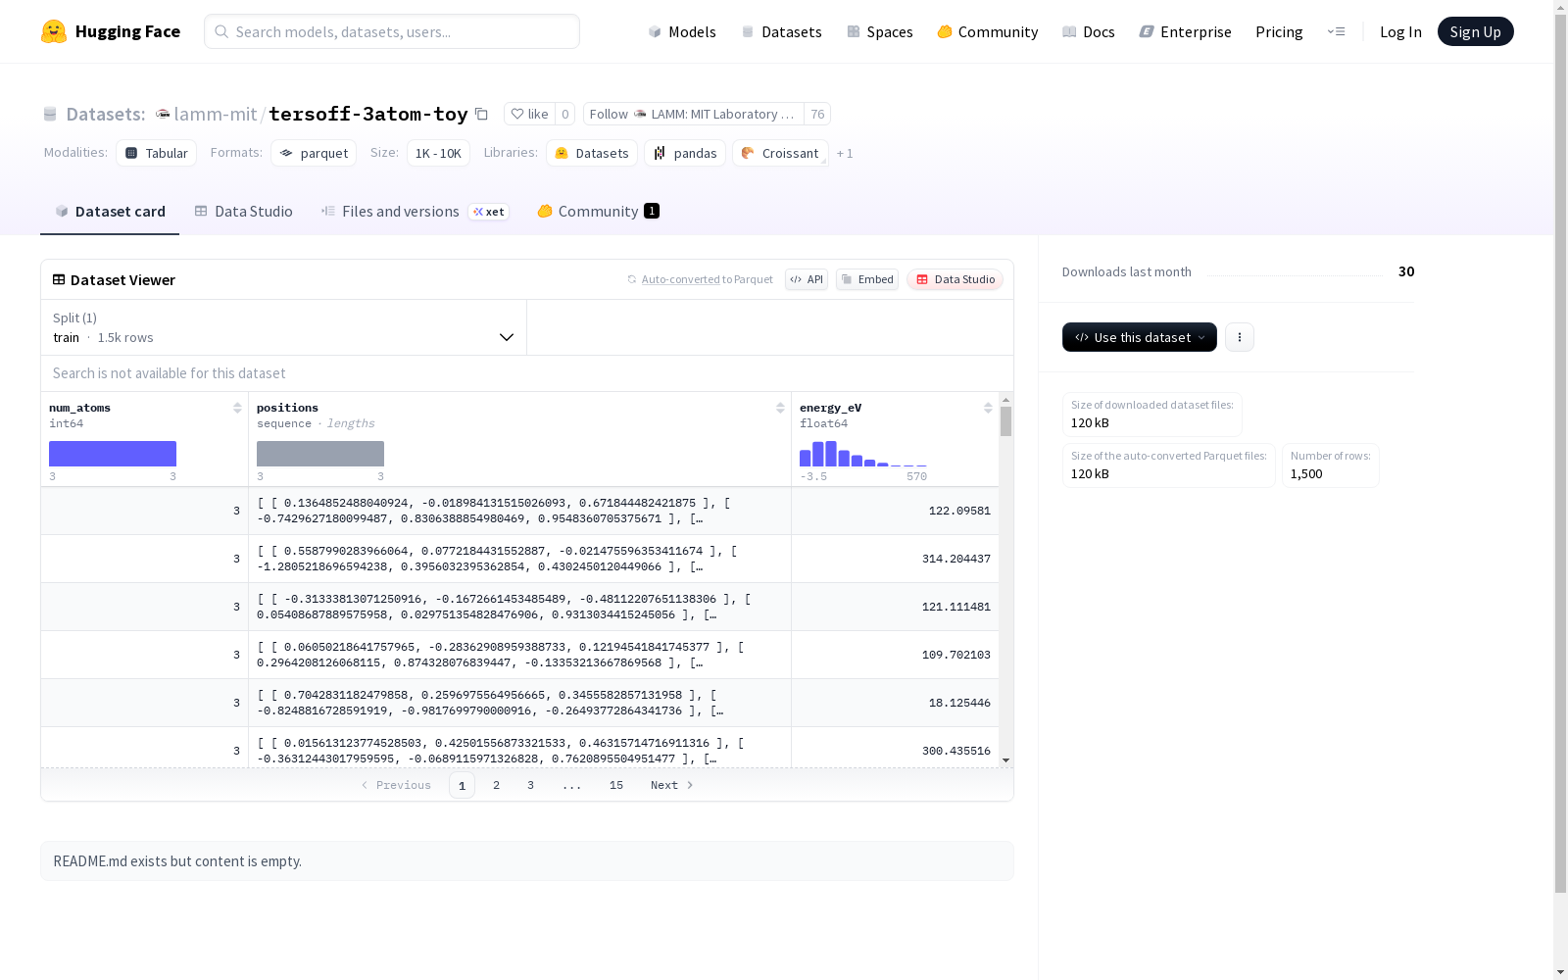Open the Croissant library tag
Image resolution: width=1568 pixels, height=980 pixels.
tap(780, 153)
